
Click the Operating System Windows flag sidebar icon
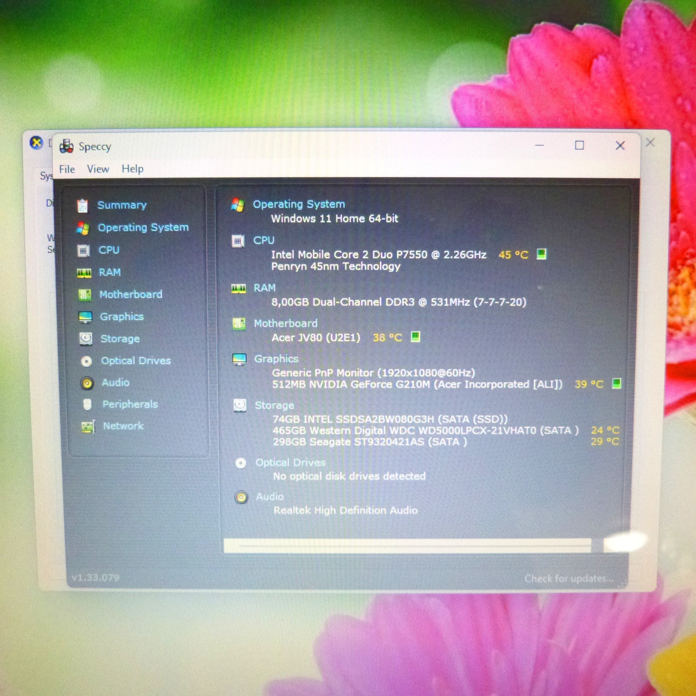point(83,228)
